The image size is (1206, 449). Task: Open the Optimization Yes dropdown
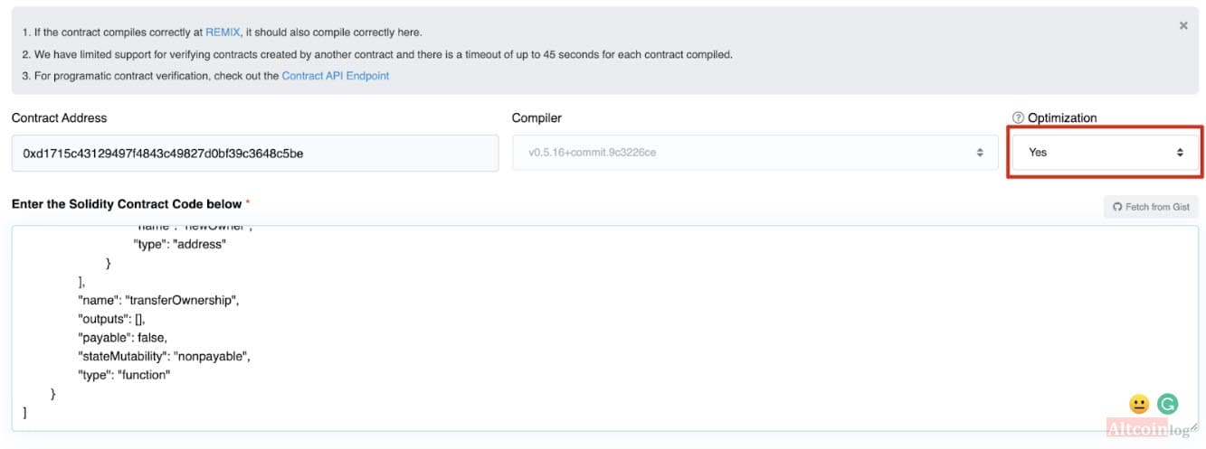tap(1106, 153)
